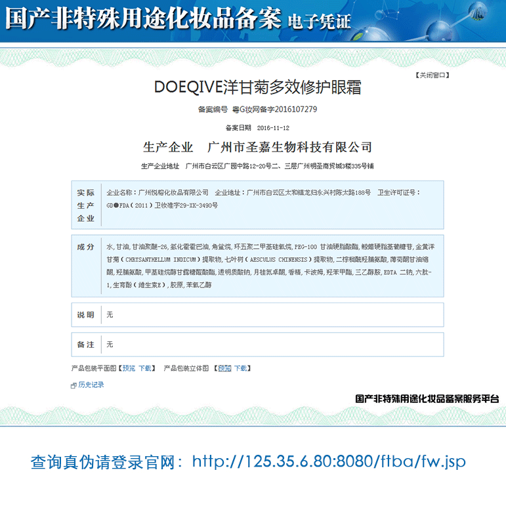The width and height of the screenshot is (506, 506).
Task: Click the filing date 2016-11-12
Action: (273, 128)
